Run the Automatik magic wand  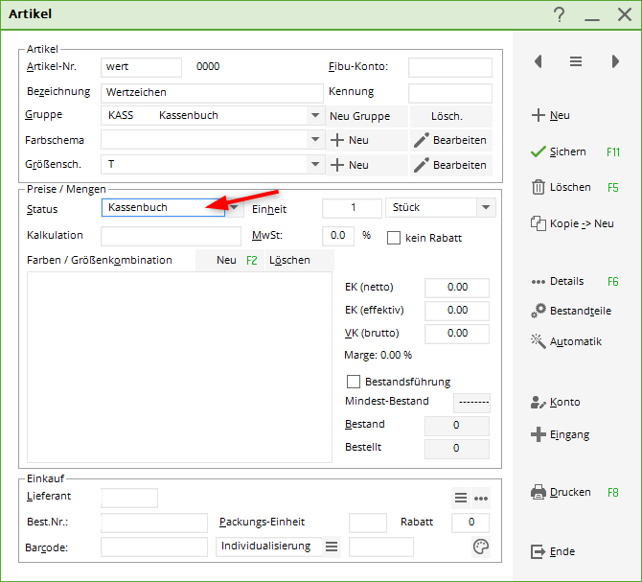539,341
